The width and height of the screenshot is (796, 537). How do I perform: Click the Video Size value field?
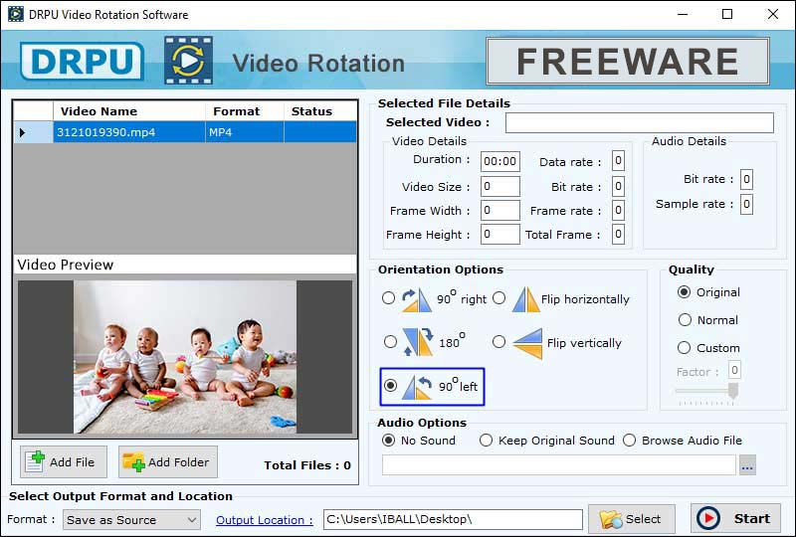(x=500, y=186)
